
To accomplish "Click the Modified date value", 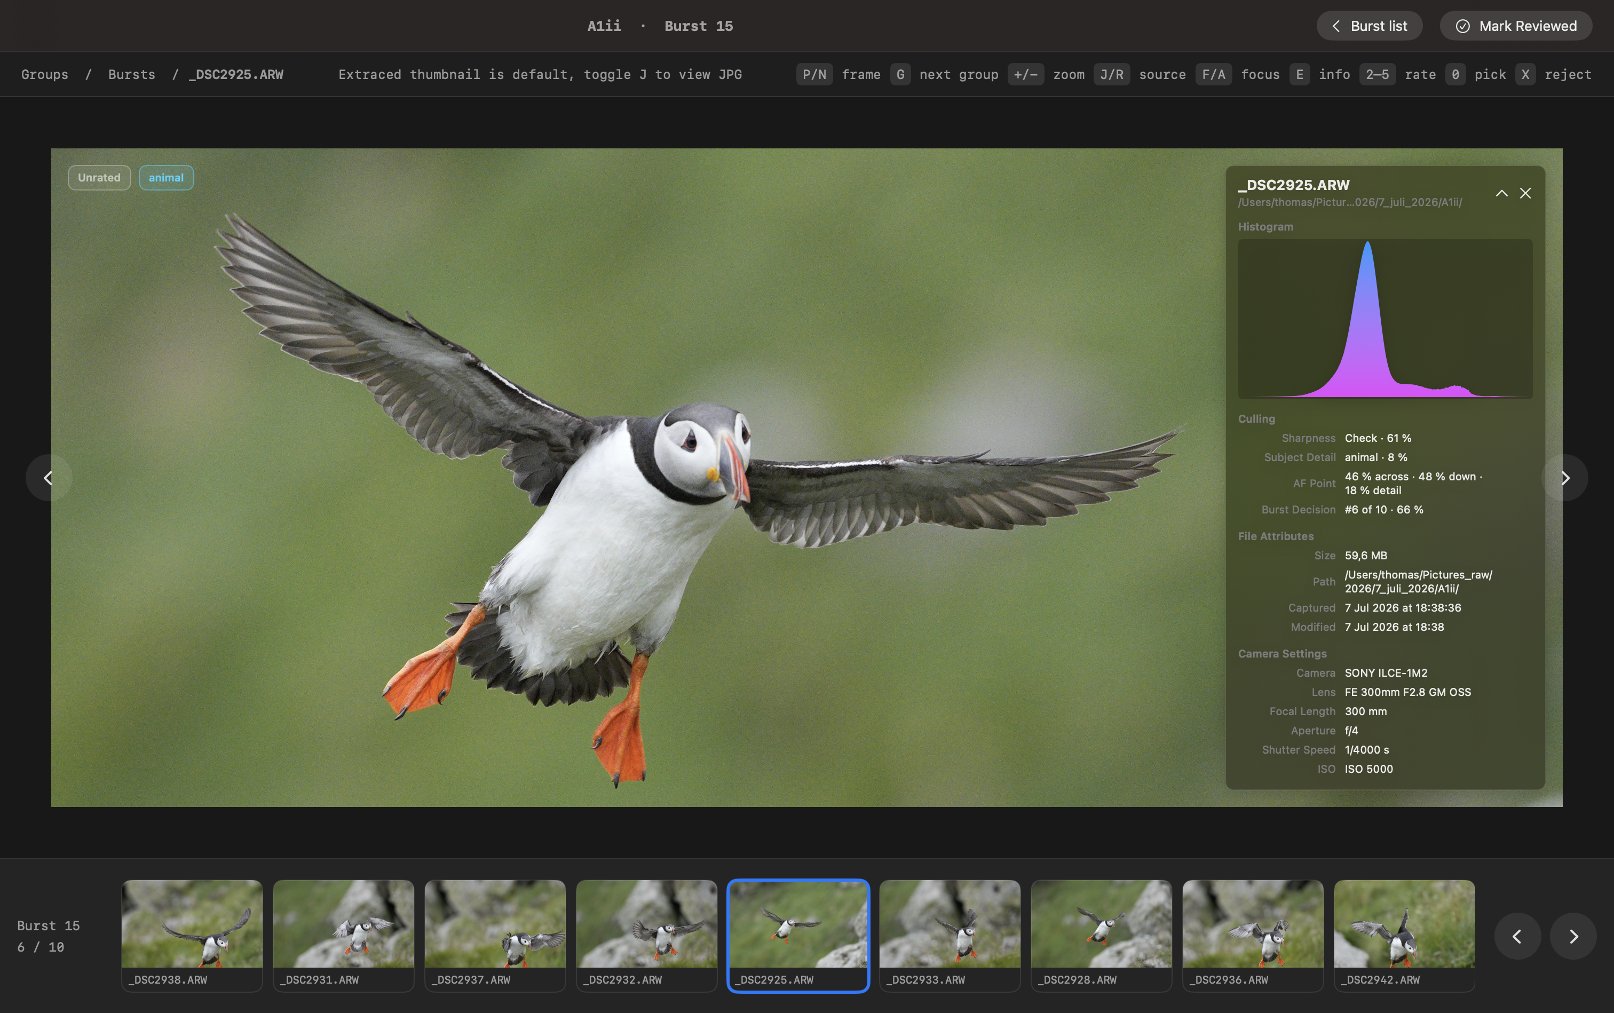I will (x=1394, y=628).
